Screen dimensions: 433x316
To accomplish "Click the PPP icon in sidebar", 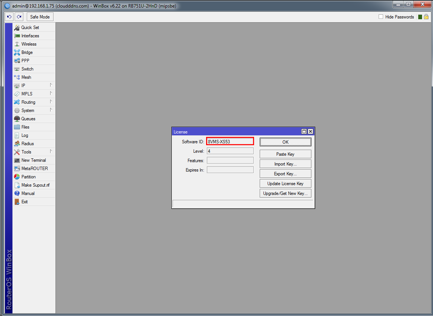I will (17, 61).
